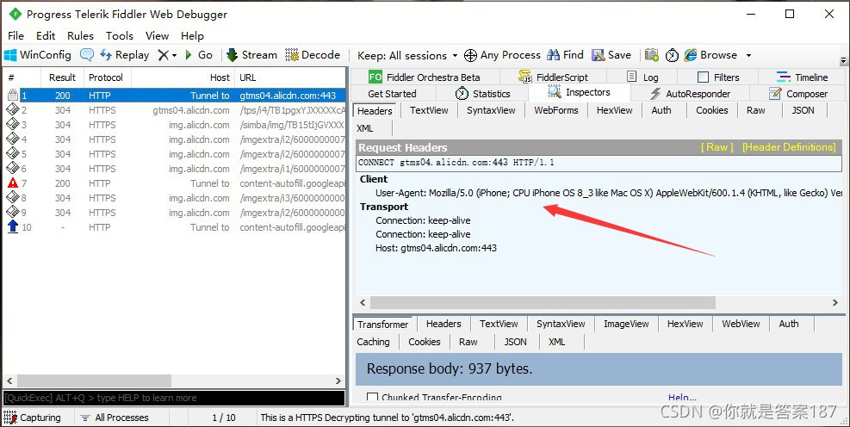Select session 10 upload arrow icon
Screen dimensions: 850x427
pos(12,226)
